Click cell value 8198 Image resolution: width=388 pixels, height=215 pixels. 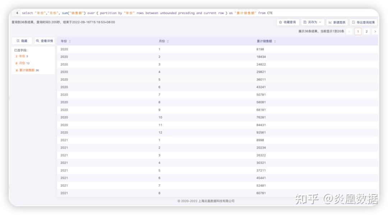(260, 49)
